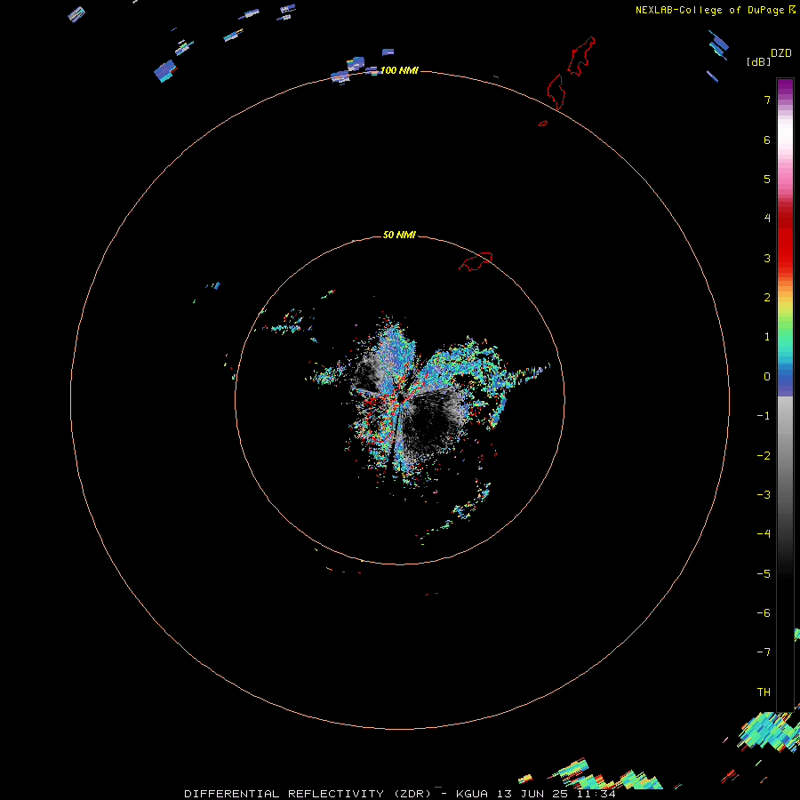Select the -1 value on the color scale
800x800 pixels.
(764, 416)
